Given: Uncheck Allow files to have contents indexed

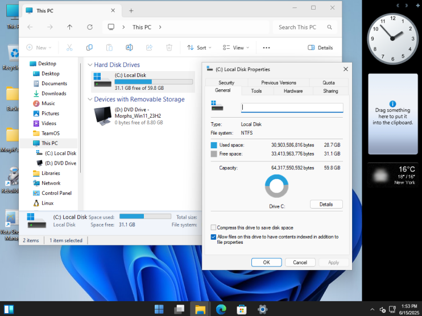Looking at the screenshot, I should point(213,237).
